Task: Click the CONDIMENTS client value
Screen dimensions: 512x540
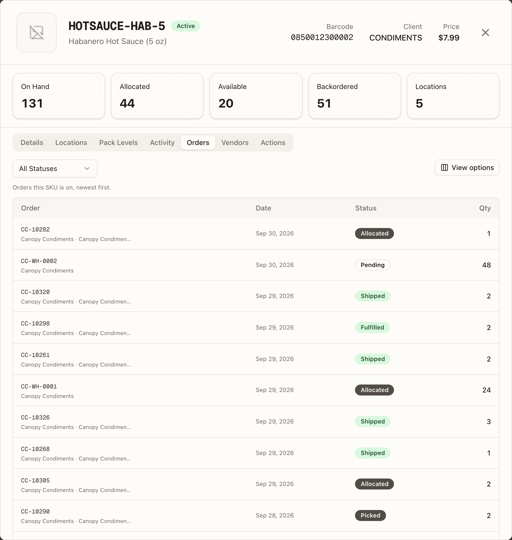Action: 395,38
